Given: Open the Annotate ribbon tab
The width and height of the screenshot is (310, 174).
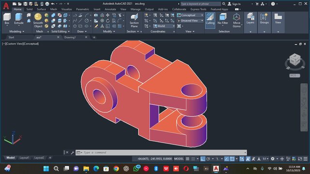Looking at the screenshot, I should point(110,9).
